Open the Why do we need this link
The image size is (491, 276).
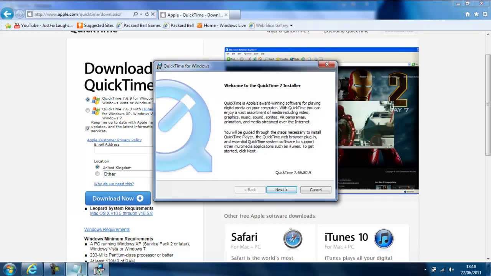(x=114, y=184)
